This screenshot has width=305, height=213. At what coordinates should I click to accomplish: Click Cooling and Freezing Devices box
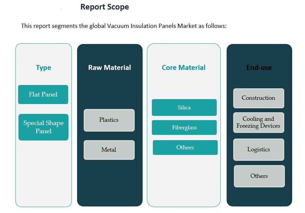click(x=259, y=122)
